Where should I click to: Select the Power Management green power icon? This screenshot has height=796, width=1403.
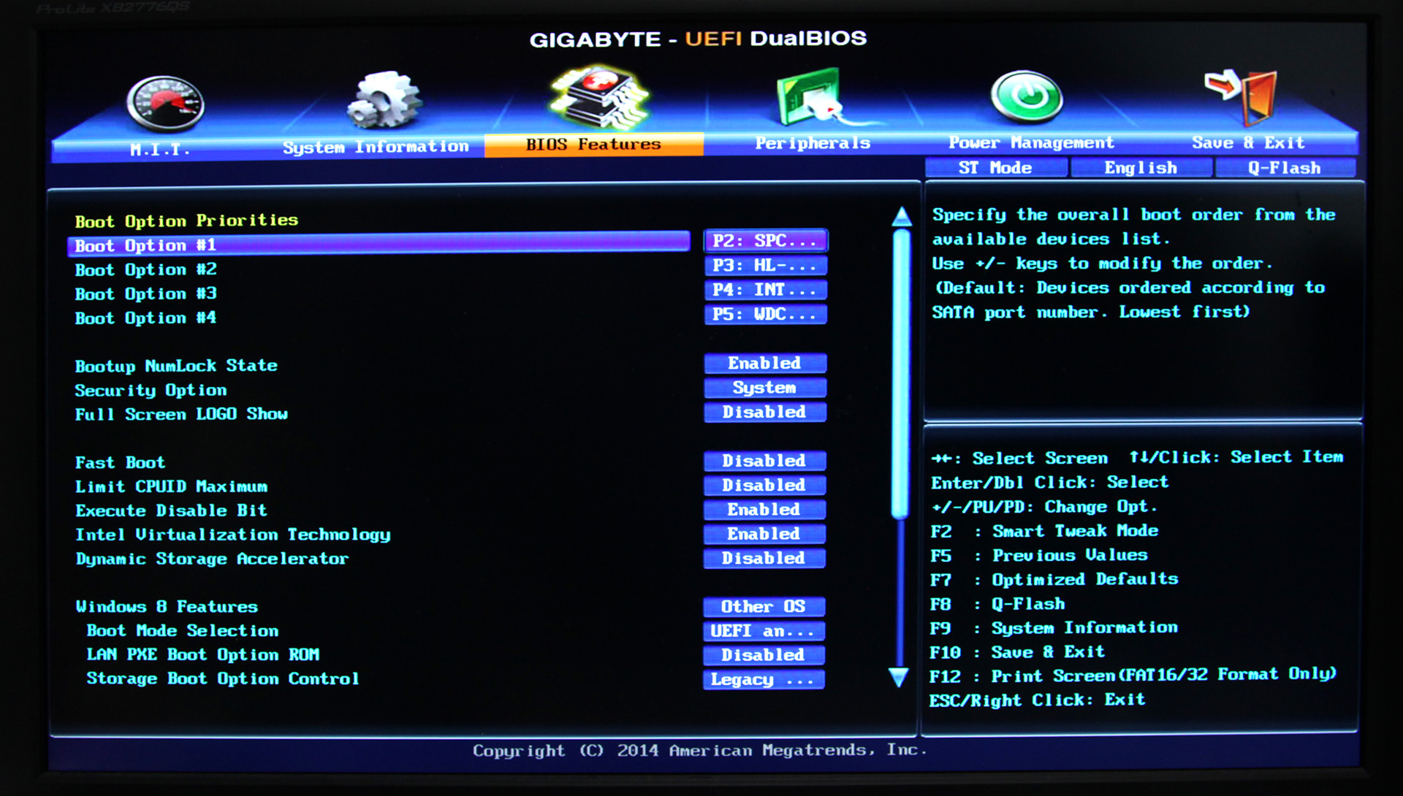point(1026,96)
